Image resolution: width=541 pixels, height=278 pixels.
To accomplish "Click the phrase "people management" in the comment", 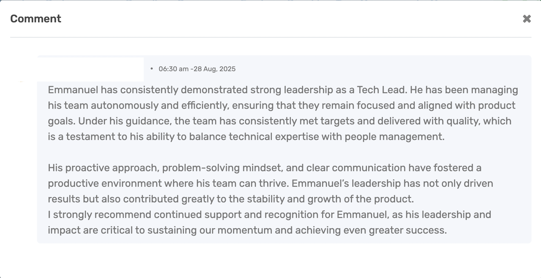I will [394, 137].
